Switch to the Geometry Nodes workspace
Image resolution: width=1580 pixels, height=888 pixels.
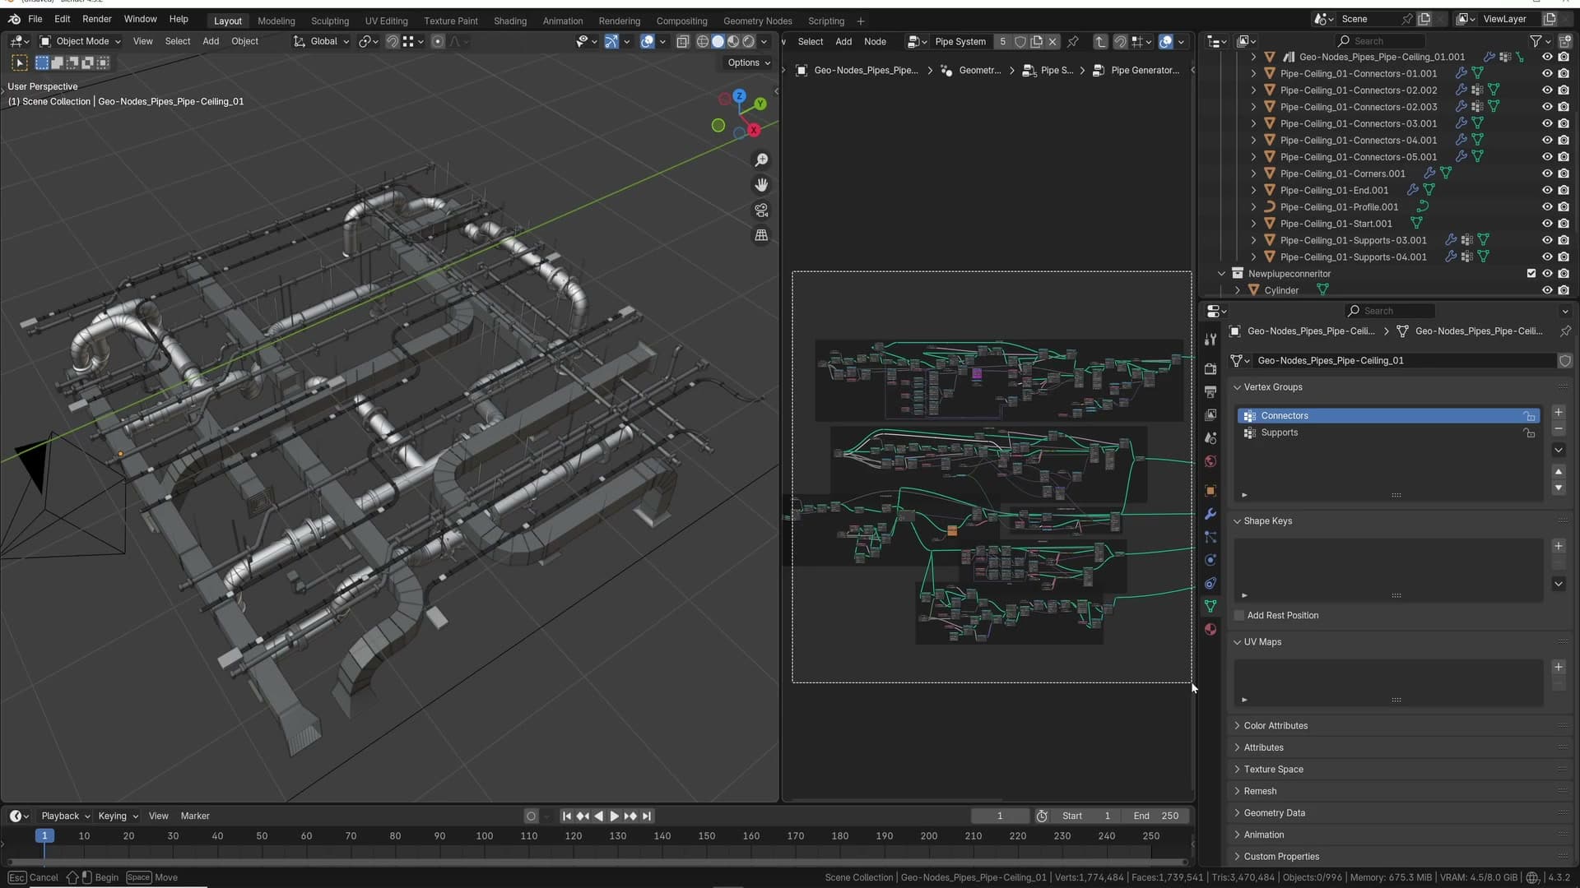point(757,21)
